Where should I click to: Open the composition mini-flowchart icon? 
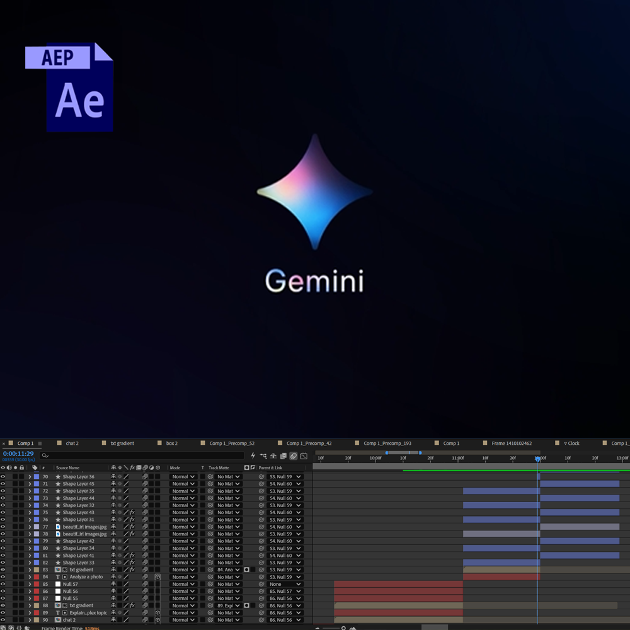tap(263, 455)
